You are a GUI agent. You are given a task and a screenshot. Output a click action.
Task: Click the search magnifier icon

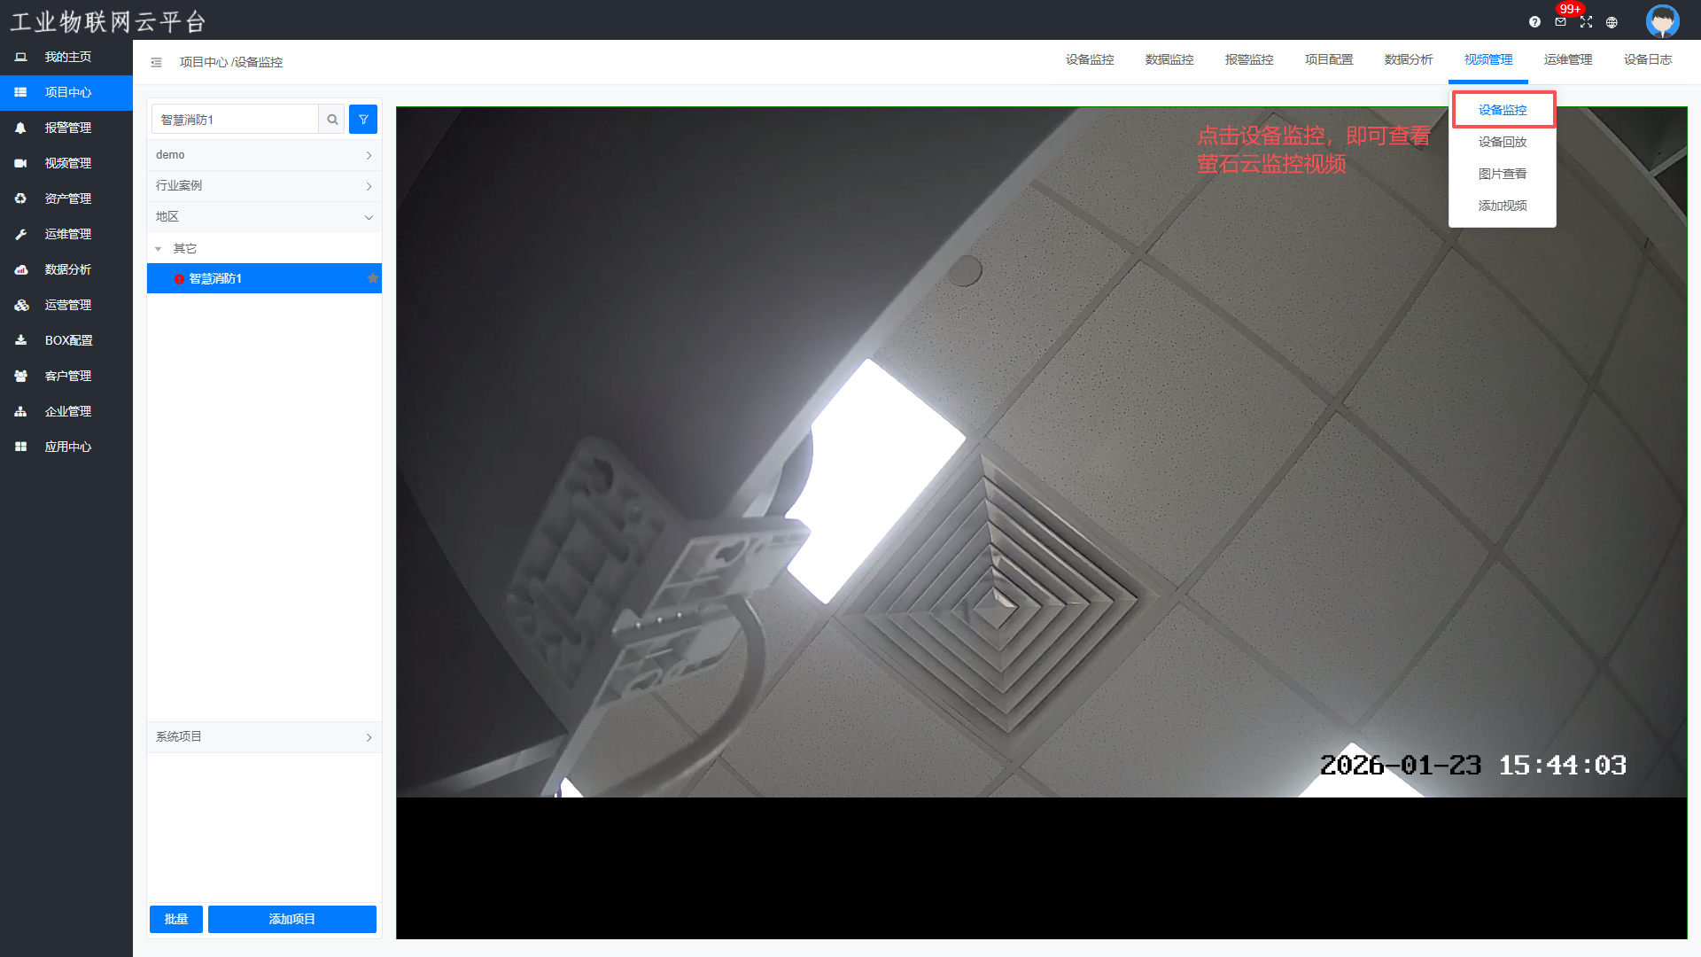point(332,120)
